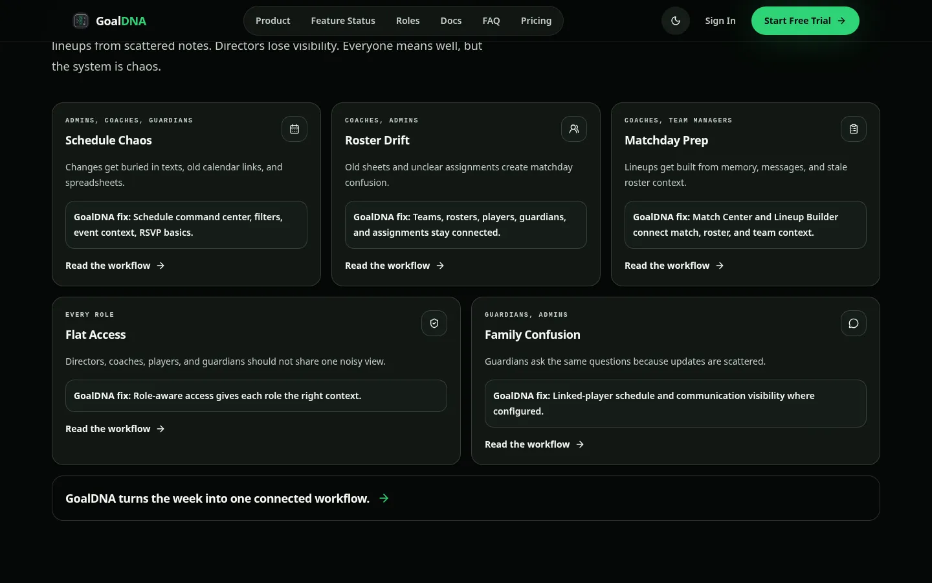
Task: Toggle dark mode with the moon icon
Action: [676, 21]
